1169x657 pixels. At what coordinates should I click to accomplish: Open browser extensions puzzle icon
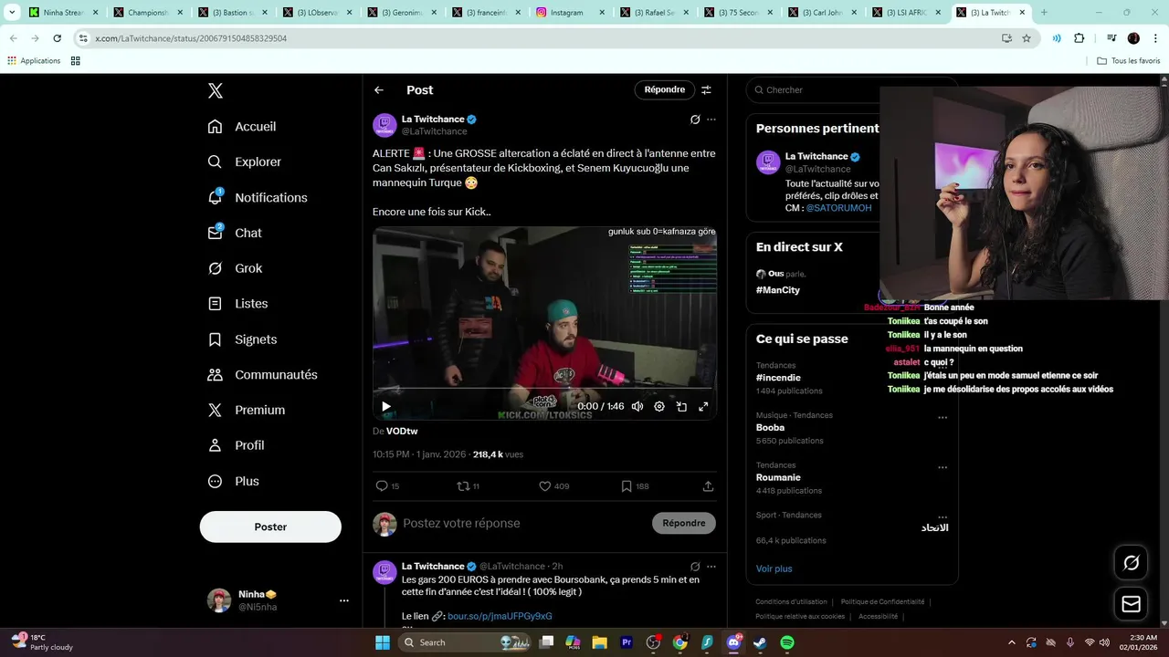pos(1079,38)
